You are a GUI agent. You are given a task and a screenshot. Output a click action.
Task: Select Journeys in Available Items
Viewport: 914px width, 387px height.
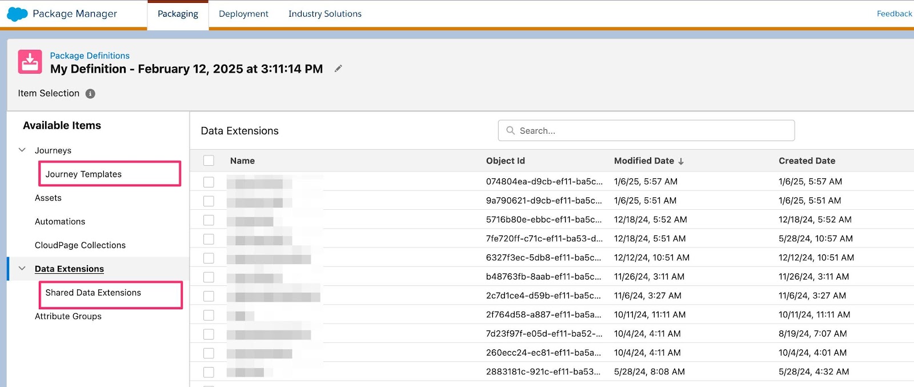[x=53, y=150]
